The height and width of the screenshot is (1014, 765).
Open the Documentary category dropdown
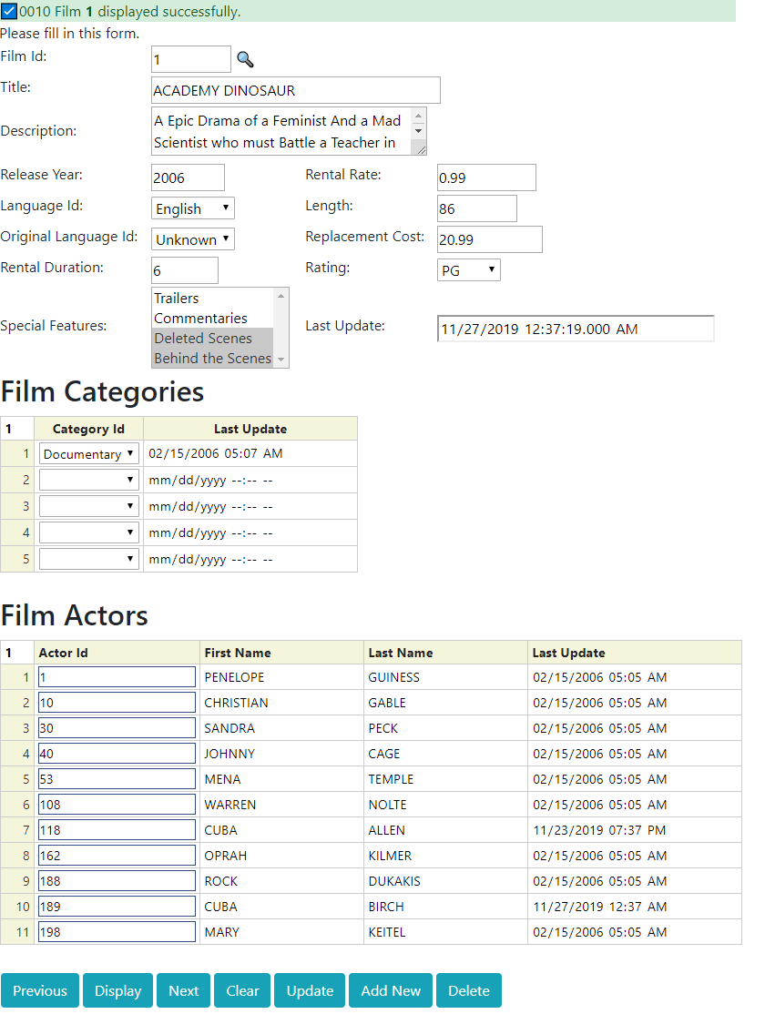click(x=89, y=454)
